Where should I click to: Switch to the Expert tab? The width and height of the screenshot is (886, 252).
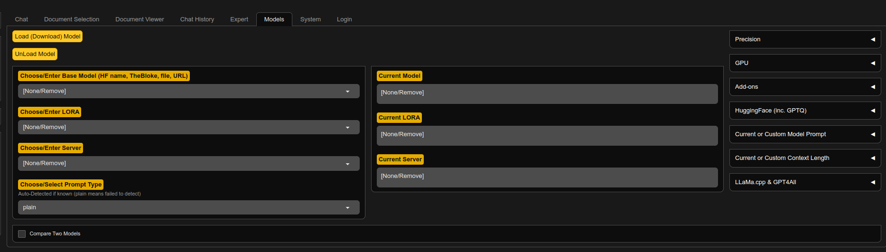coord(239,19)
